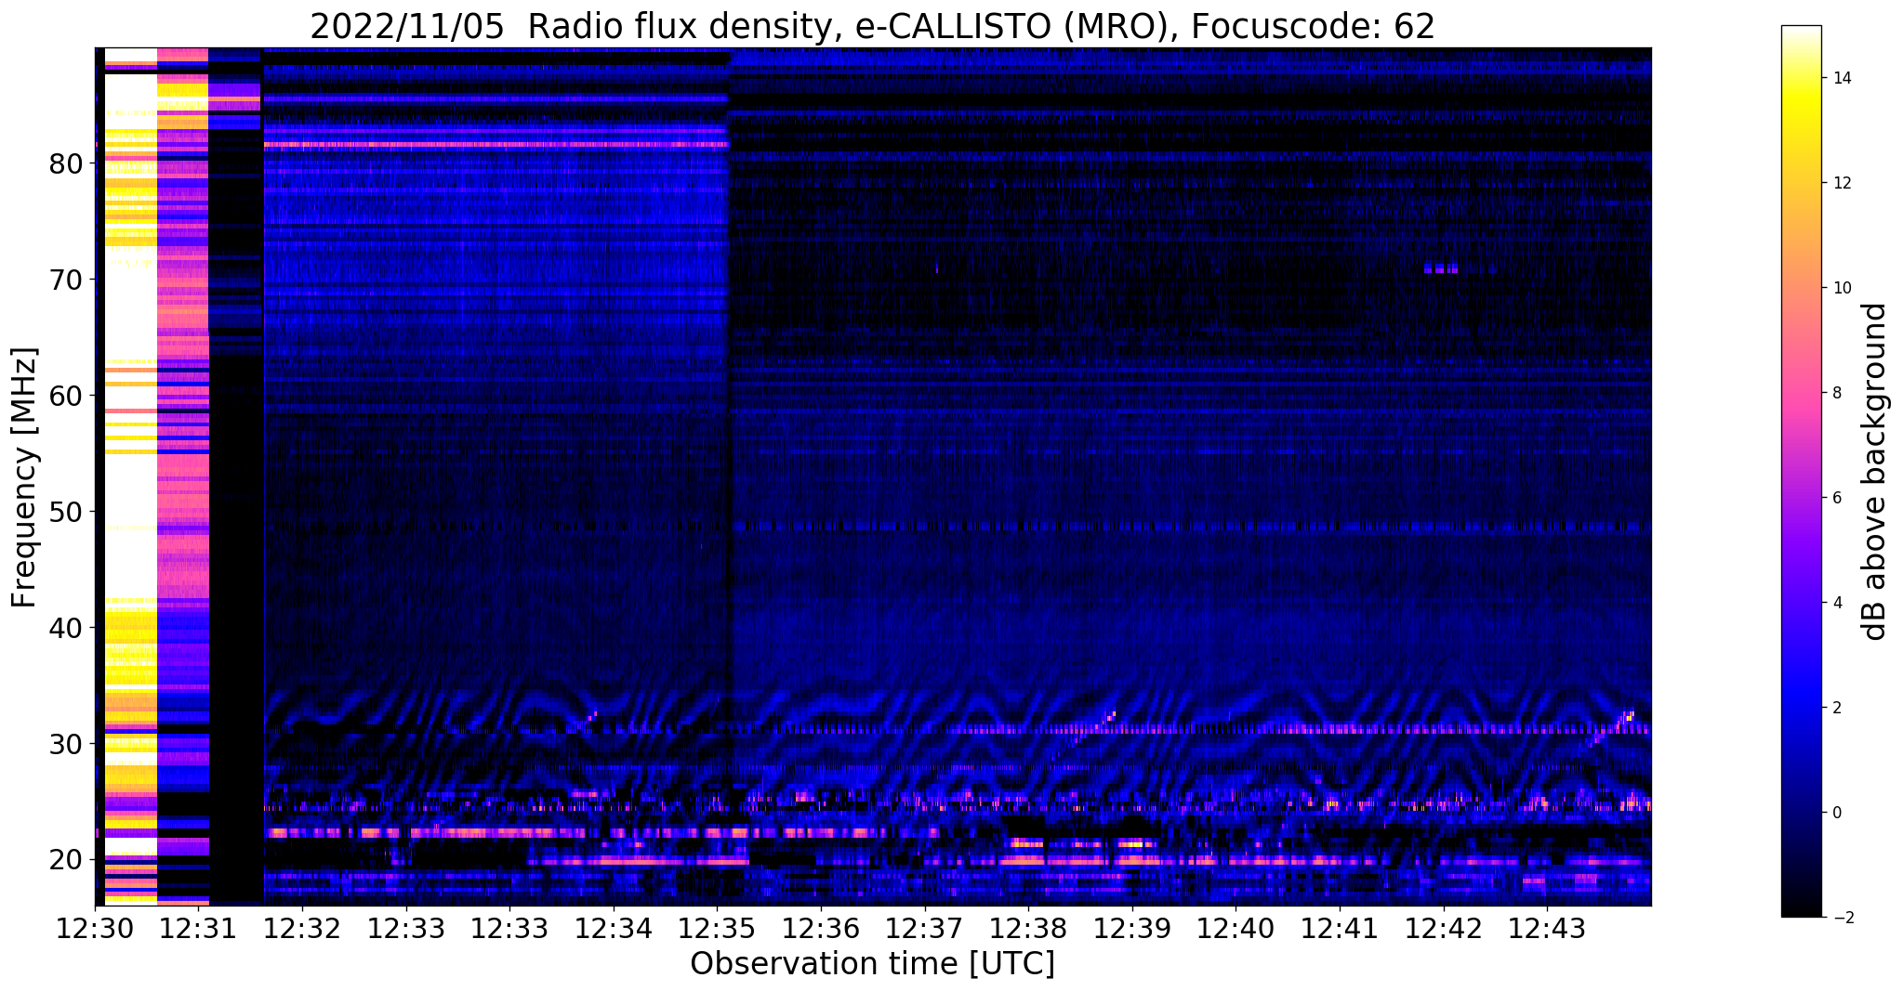This screenshot has width=1903, height=991.
Task: Click the colorbar tick label 4
Action: pos(1836,603)
